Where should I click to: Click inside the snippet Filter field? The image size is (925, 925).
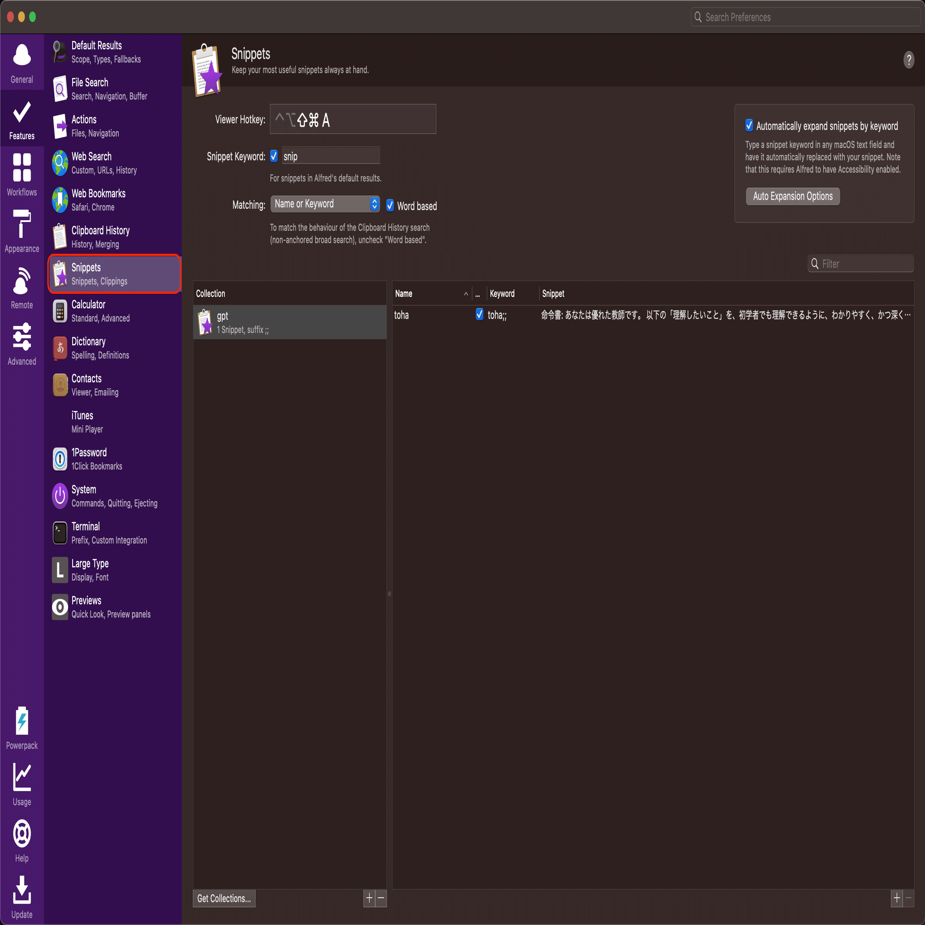point(862,263)
